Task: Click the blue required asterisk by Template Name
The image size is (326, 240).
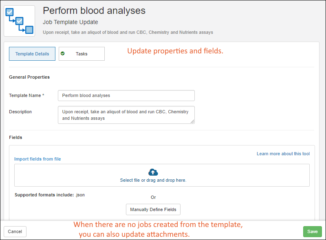Action: click(44, 95)
